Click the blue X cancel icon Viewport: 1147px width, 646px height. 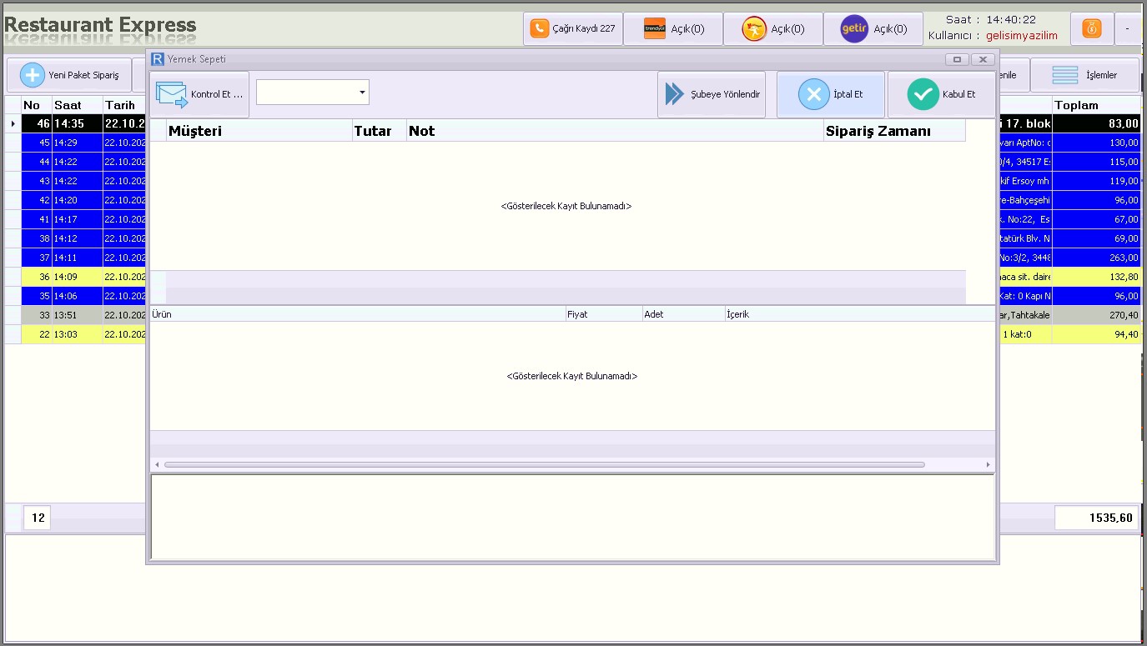click(x=814, y=94)
